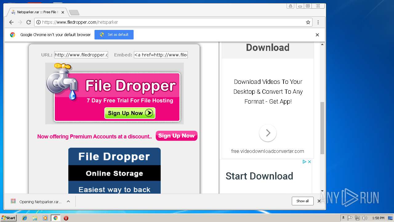
Task: Select the Netsparker.rar browser tab
Action: point(37,12)
